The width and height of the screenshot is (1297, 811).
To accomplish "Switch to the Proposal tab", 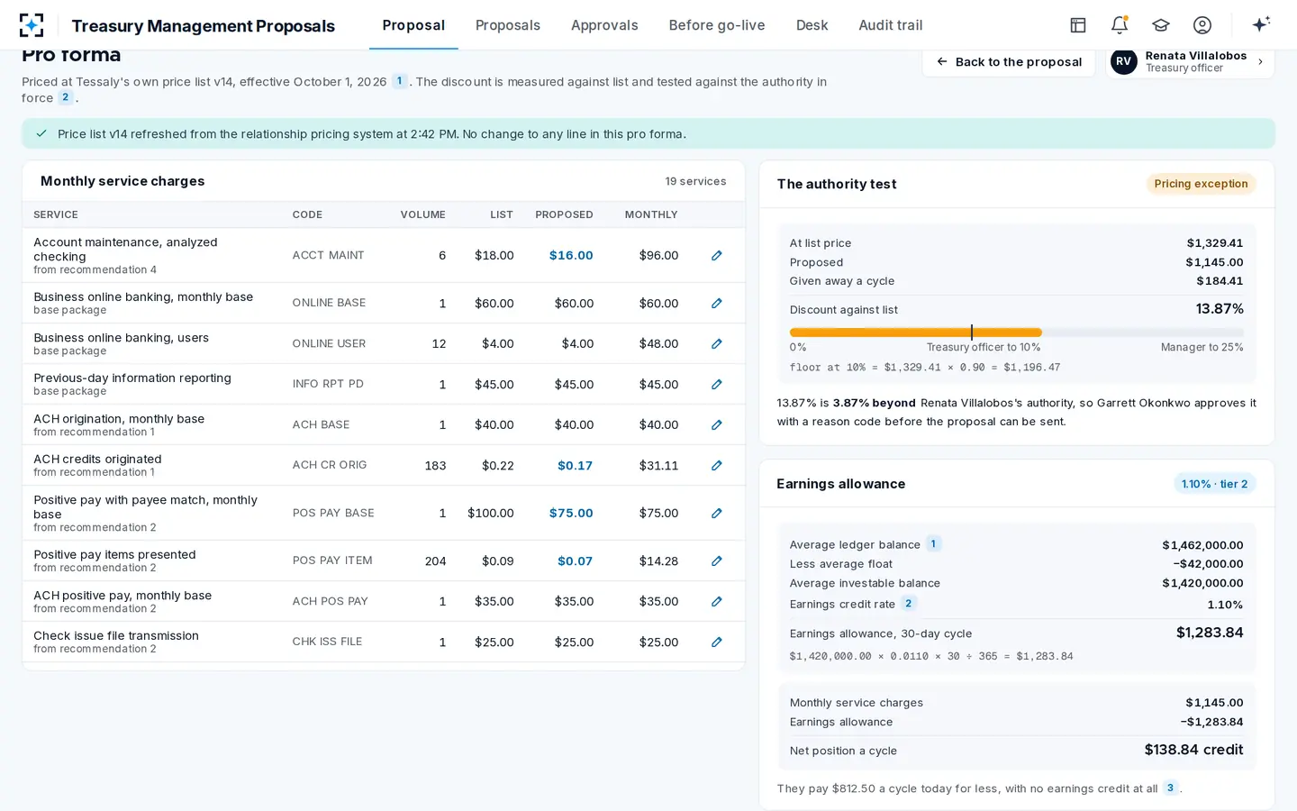I will pyautogui.click(x=413, y=25).
